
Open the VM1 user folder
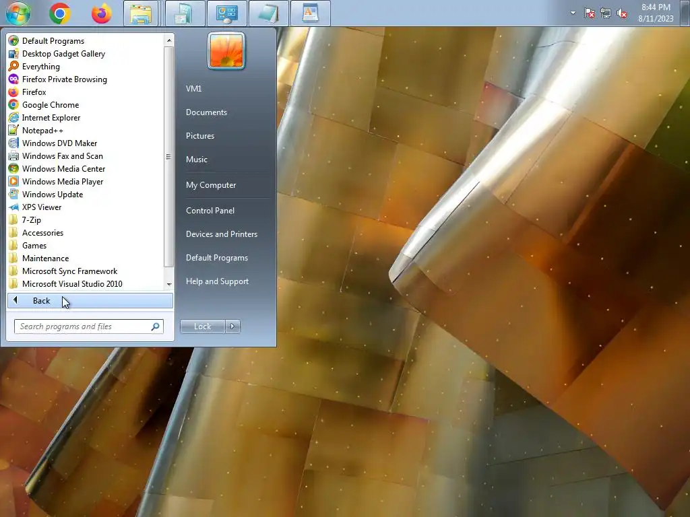tap(194, 88)
